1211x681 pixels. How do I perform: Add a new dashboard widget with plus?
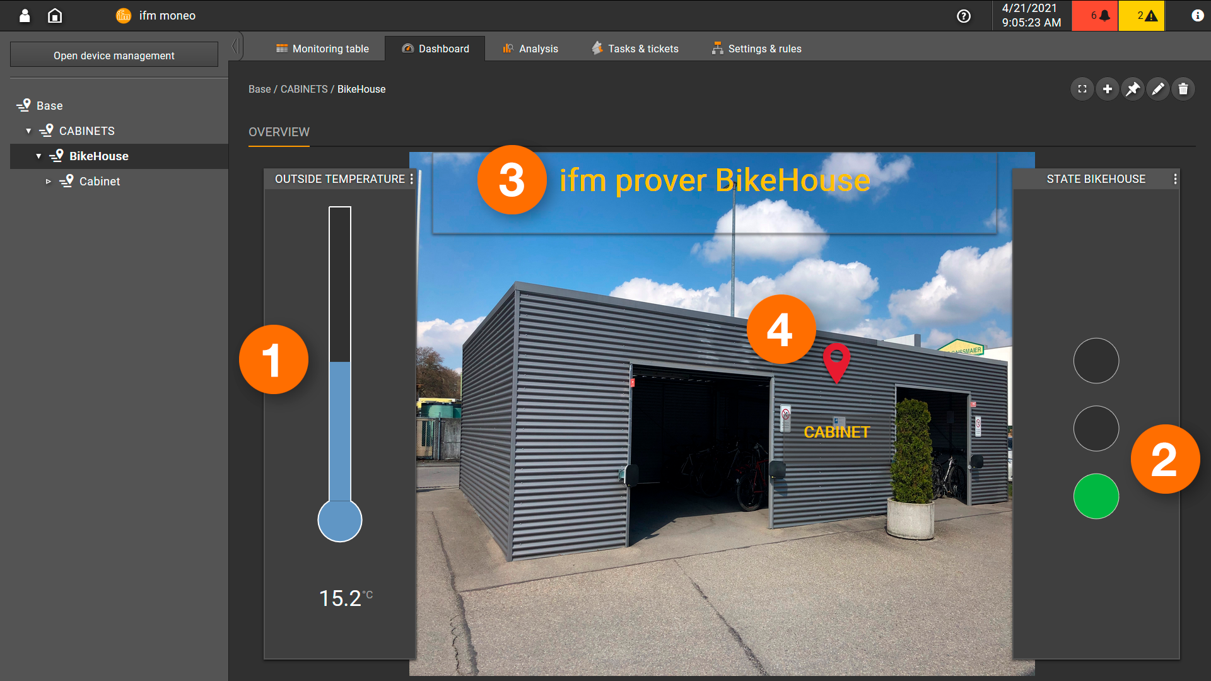pos(1108,89)
